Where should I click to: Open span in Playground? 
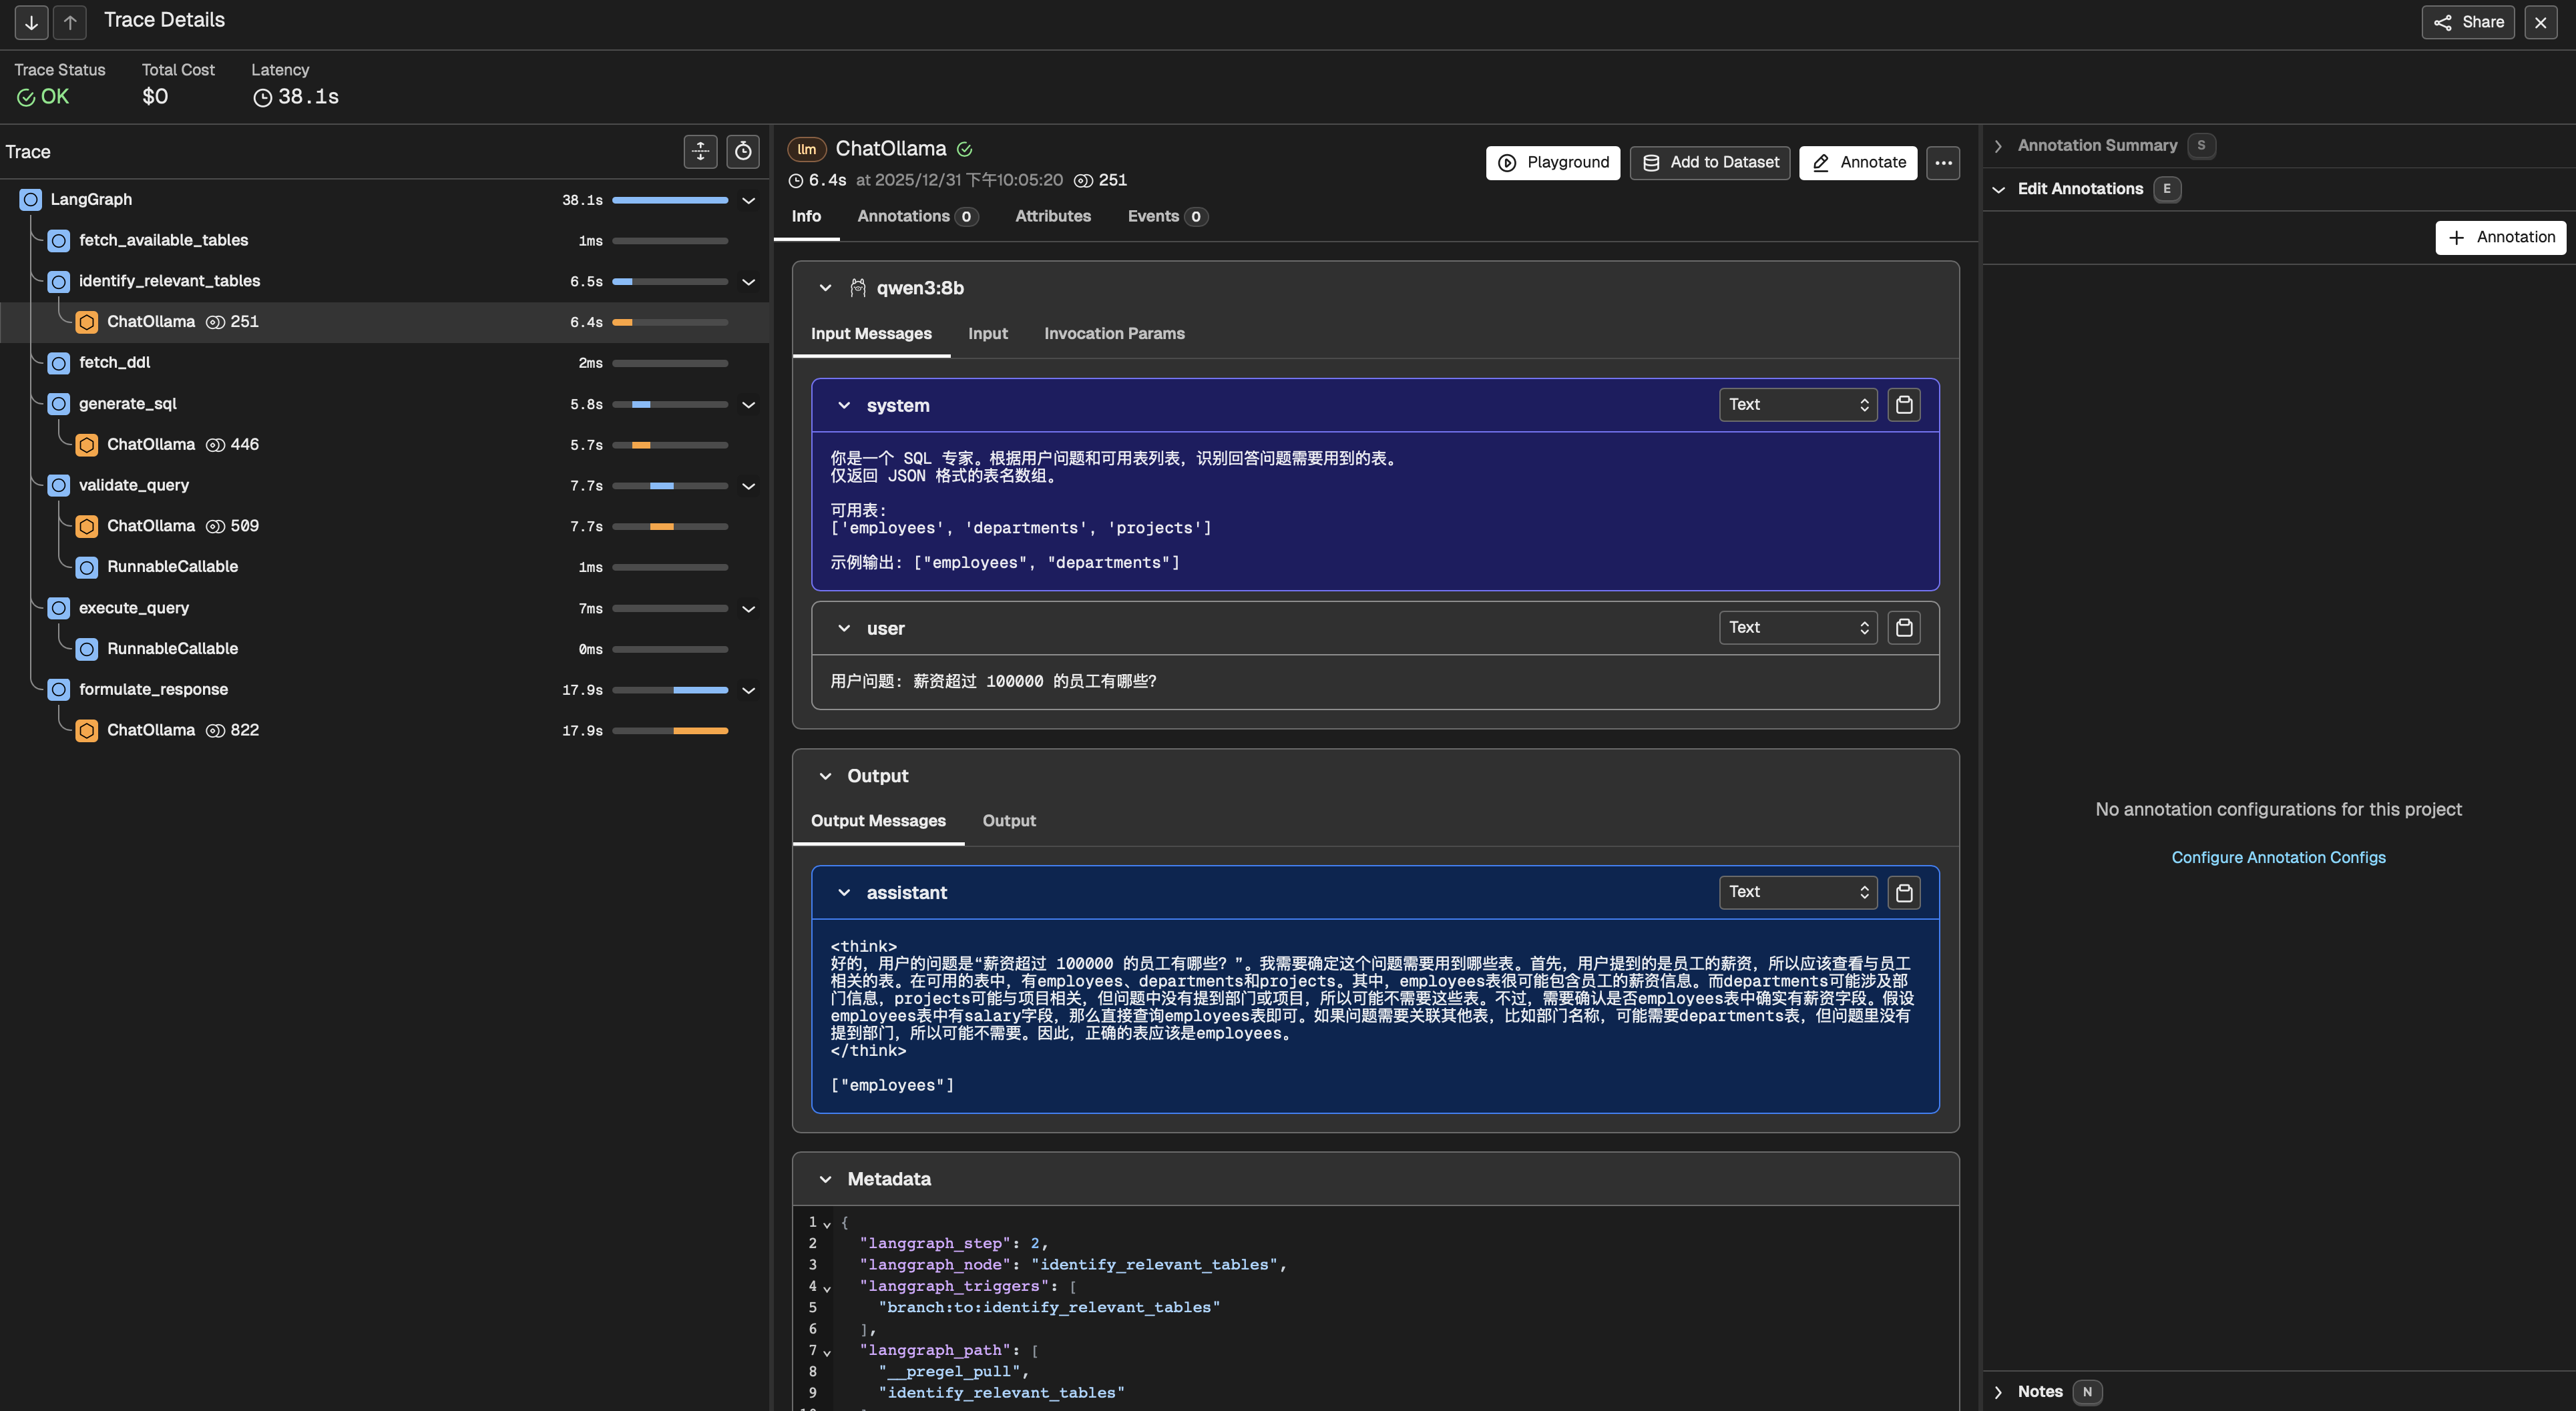(1552, 163)
